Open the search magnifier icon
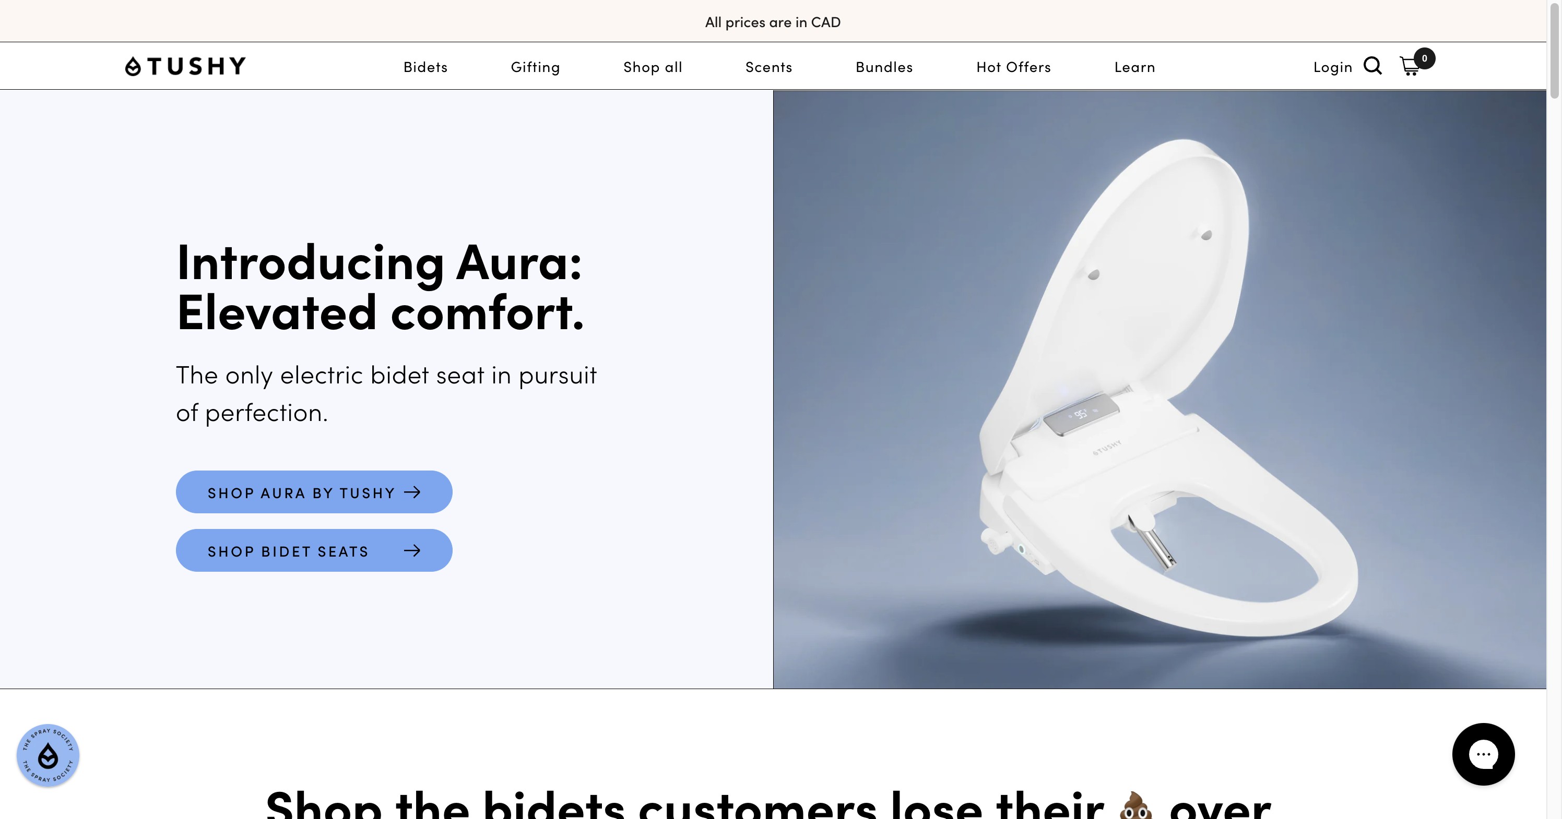This screenshot has width=1562, height=819. (x=1372, y=66)
